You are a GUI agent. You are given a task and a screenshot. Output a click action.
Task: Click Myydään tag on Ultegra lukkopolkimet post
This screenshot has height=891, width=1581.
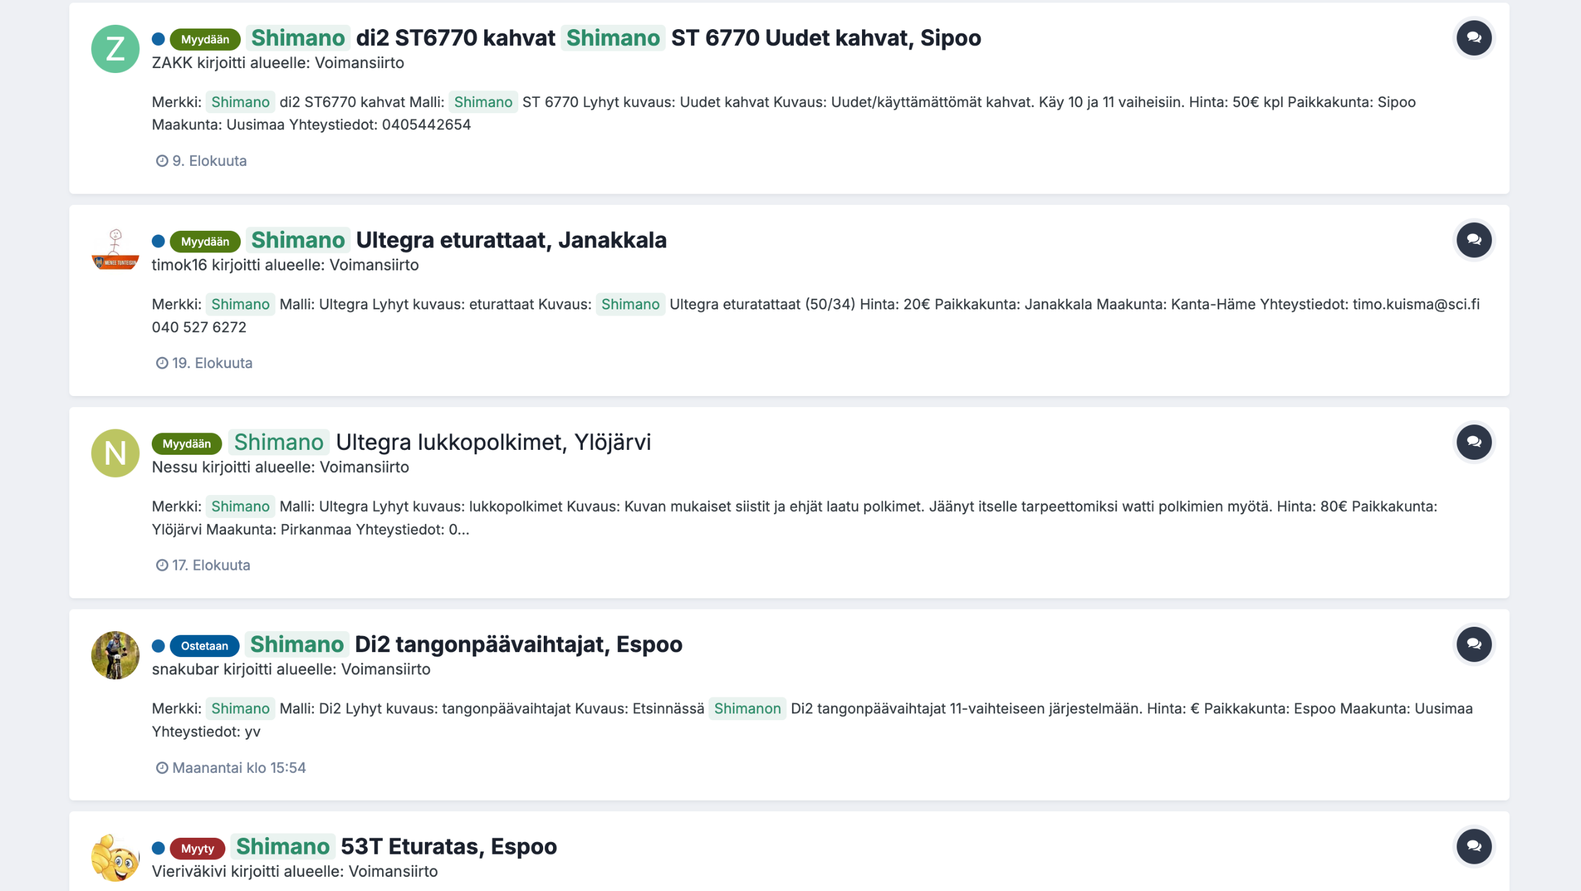(x=186, y=444)
